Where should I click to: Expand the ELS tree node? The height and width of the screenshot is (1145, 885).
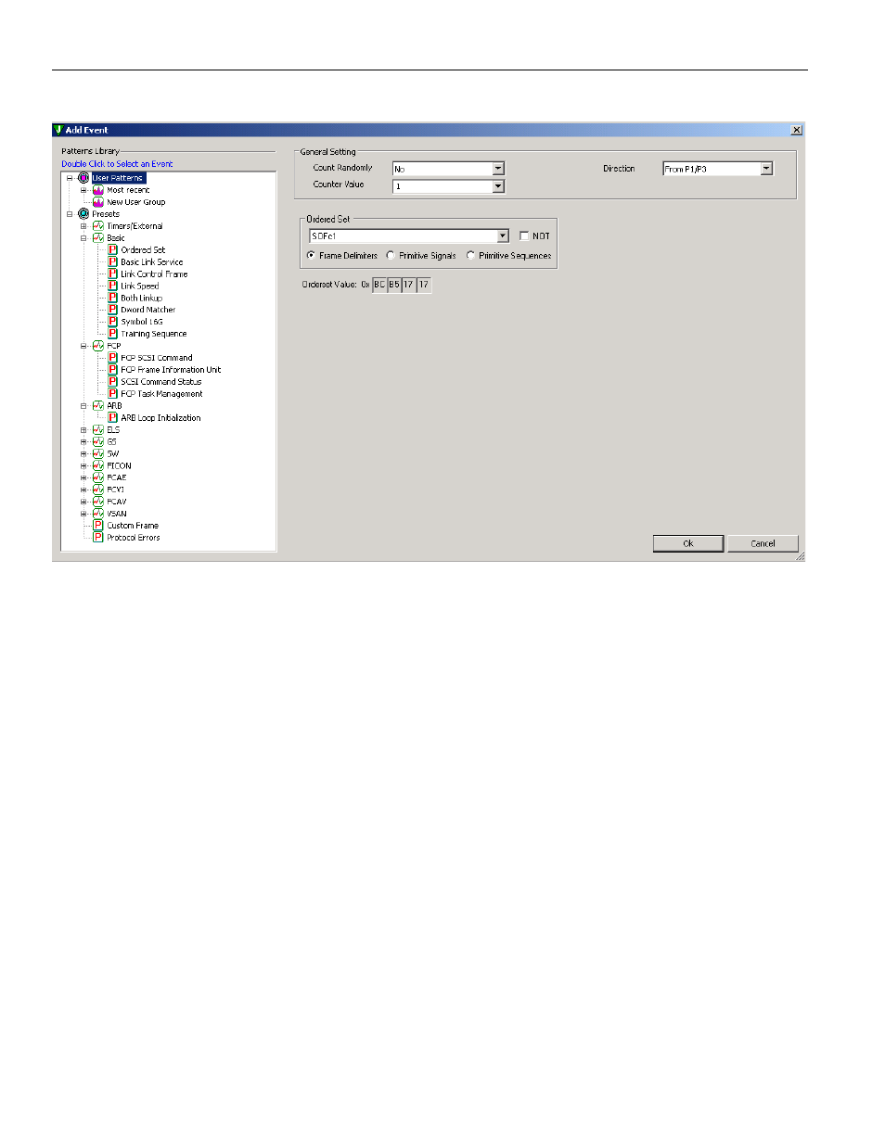(x=83, y=430)
